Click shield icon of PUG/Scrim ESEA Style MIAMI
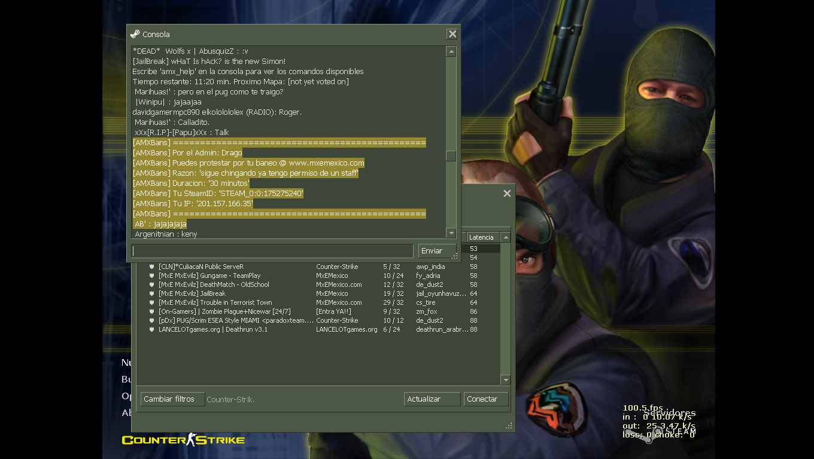 click(152, 320)
